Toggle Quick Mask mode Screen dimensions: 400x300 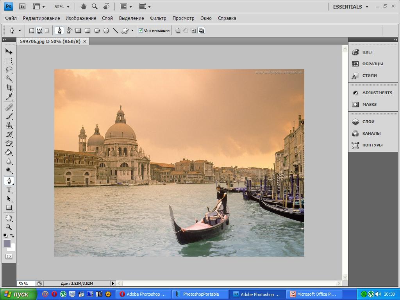(x=9, y=257)
